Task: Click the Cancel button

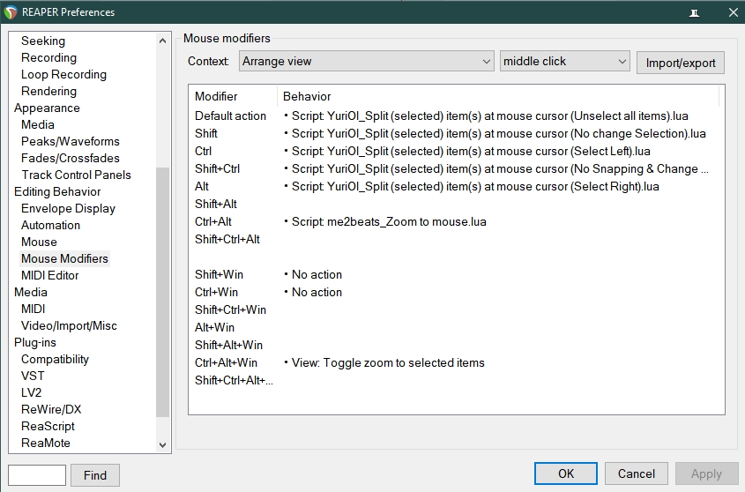Action: [x=636, y=473]
